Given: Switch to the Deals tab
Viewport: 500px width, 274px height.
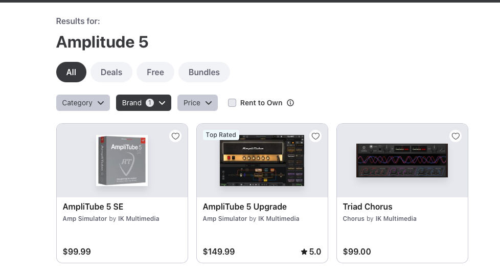Looking at the screenshot, I should [111, 72].
